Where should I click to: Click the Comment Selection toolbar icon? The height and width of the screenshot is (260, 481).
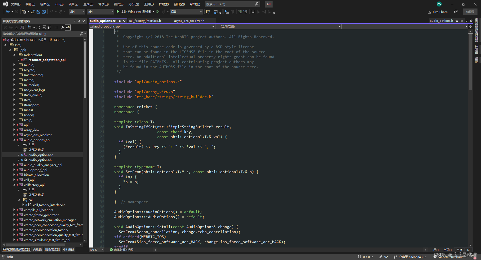pyautogui.click(x=240, y=12)
